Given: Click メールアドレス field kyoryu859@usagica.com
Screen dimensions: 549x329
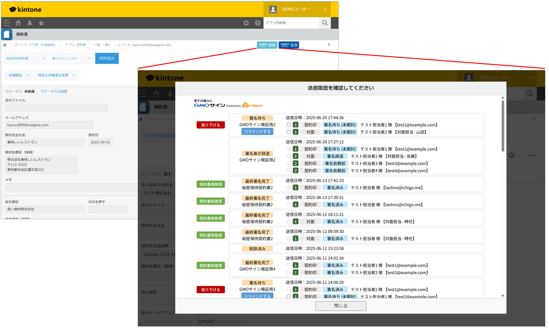Looking at the screenshot, I should (49, 125).
